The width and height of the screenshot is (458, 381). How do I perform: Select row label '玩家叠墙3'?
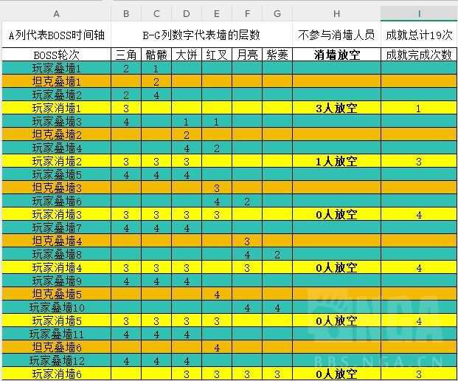point(56,121)
